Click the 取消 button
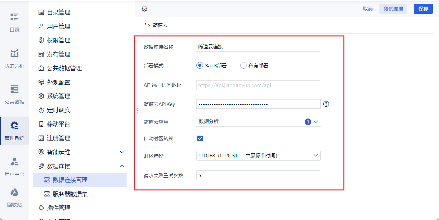This screenshot has height=220, width=439. pyautogui.click(x=368, y=9)
